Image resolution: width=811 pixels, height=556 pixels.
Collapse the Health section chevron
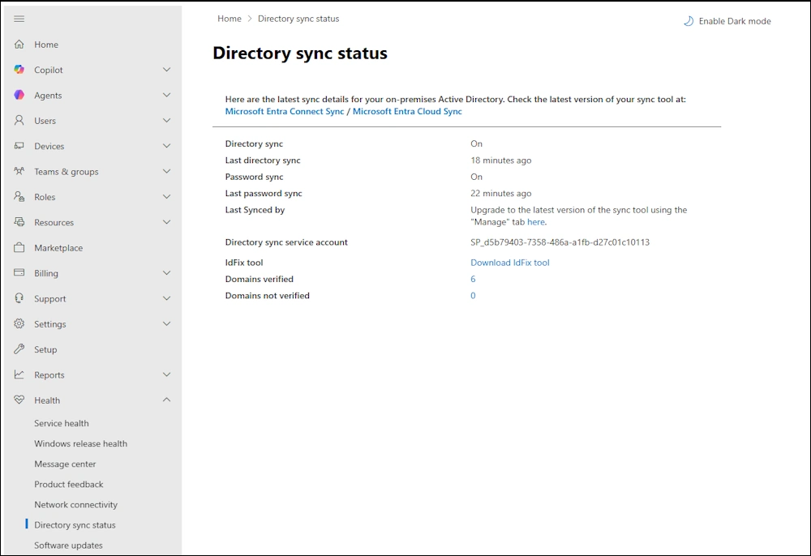166,400
